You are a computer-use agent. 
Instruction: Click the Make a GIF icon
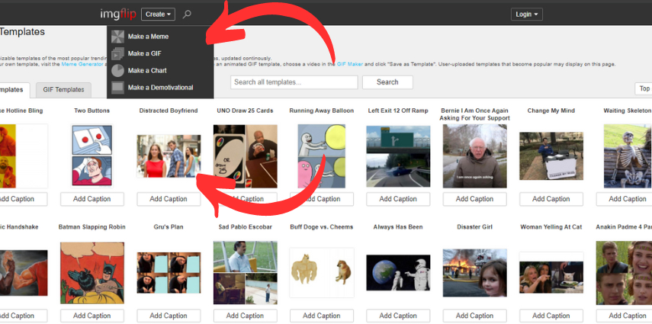(x=117, y=53)
